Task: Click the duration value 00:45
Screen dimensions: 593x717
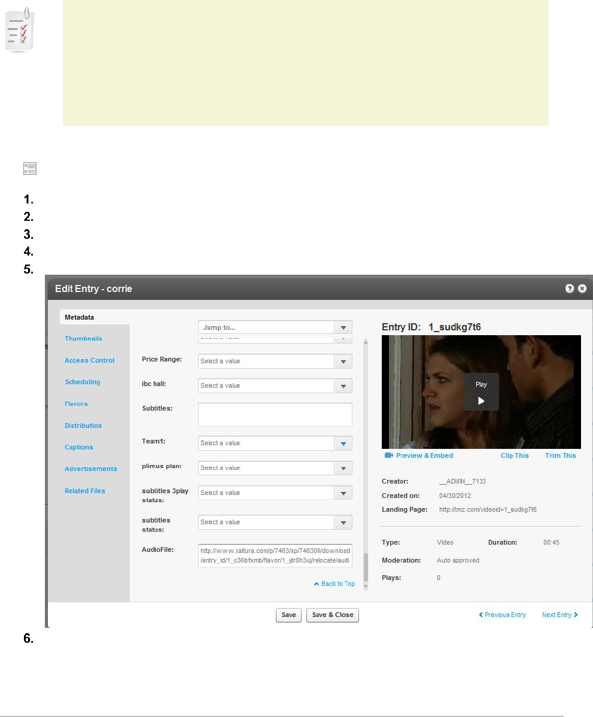Action: [x=551, y=542]
